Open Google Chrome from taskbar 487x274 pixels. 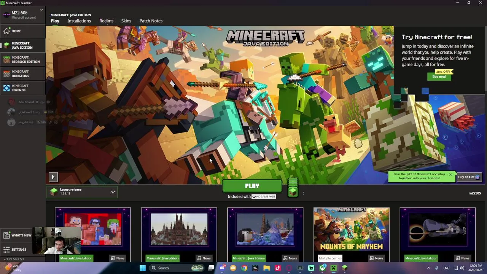coord(244,268)
